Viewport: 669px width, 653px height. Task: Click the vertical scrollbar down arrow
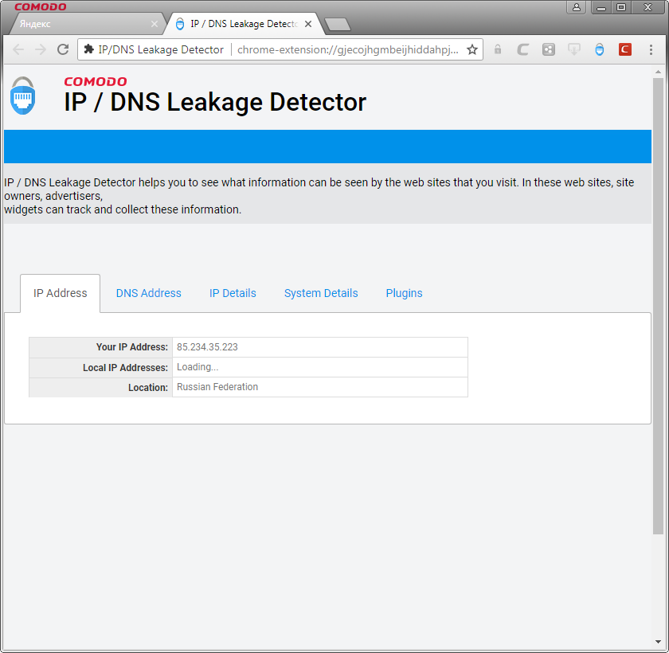(658, 641)
